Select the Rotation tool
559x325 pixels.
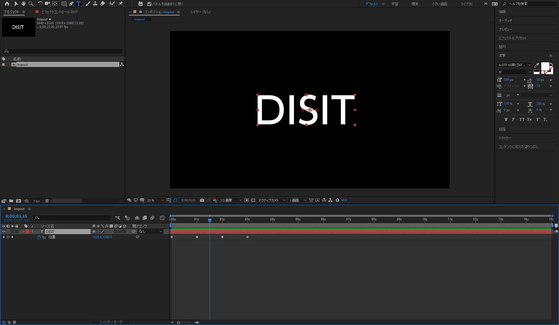(x=40, y=4)
